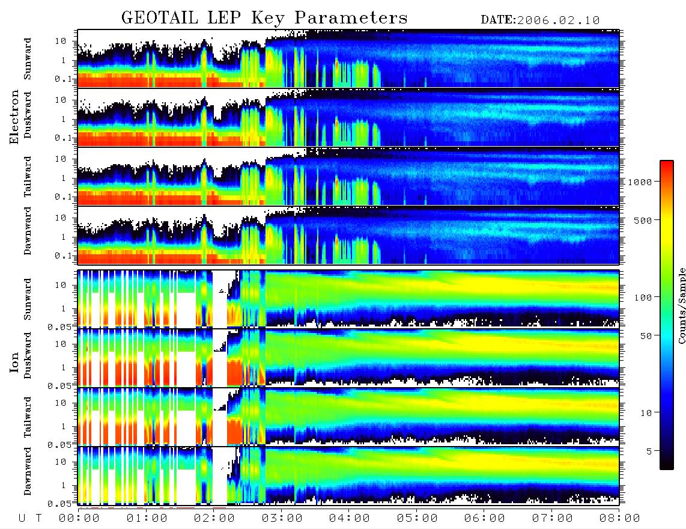Click the Ion Tailward spectrogram panel
Viewport: 686px width, 529px height.
pos(348,417)
